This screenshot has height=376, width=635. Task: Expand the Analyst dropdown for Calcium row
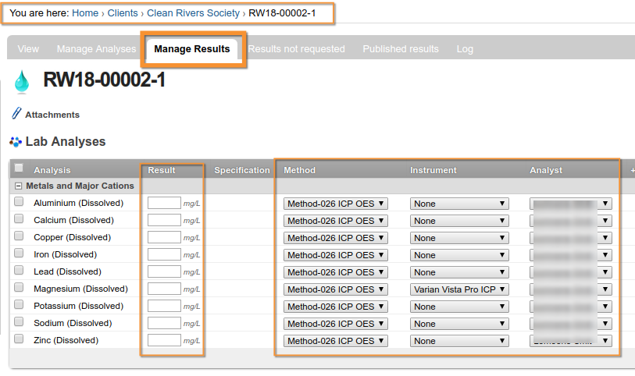click(570, 221)
